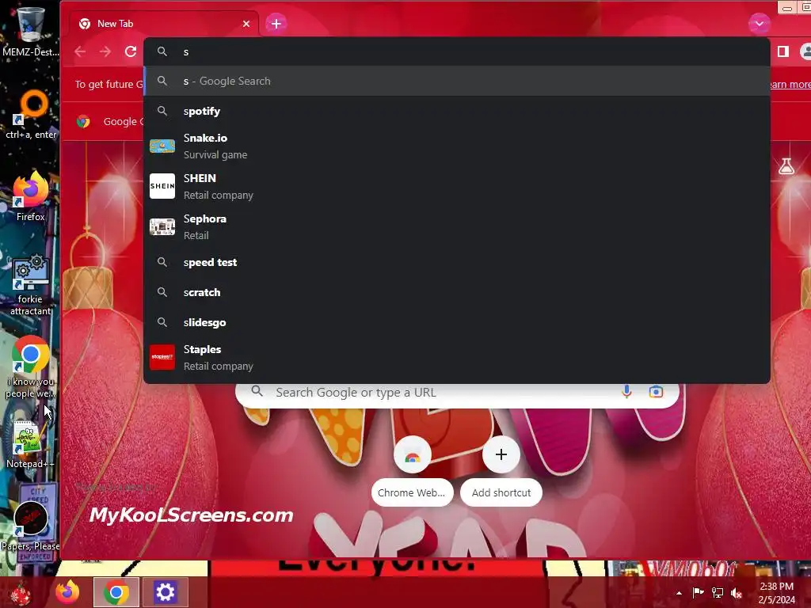This screenshot has height=608, width=811.
Task: Select the scratch search suggestion
Action: point(457,292)
